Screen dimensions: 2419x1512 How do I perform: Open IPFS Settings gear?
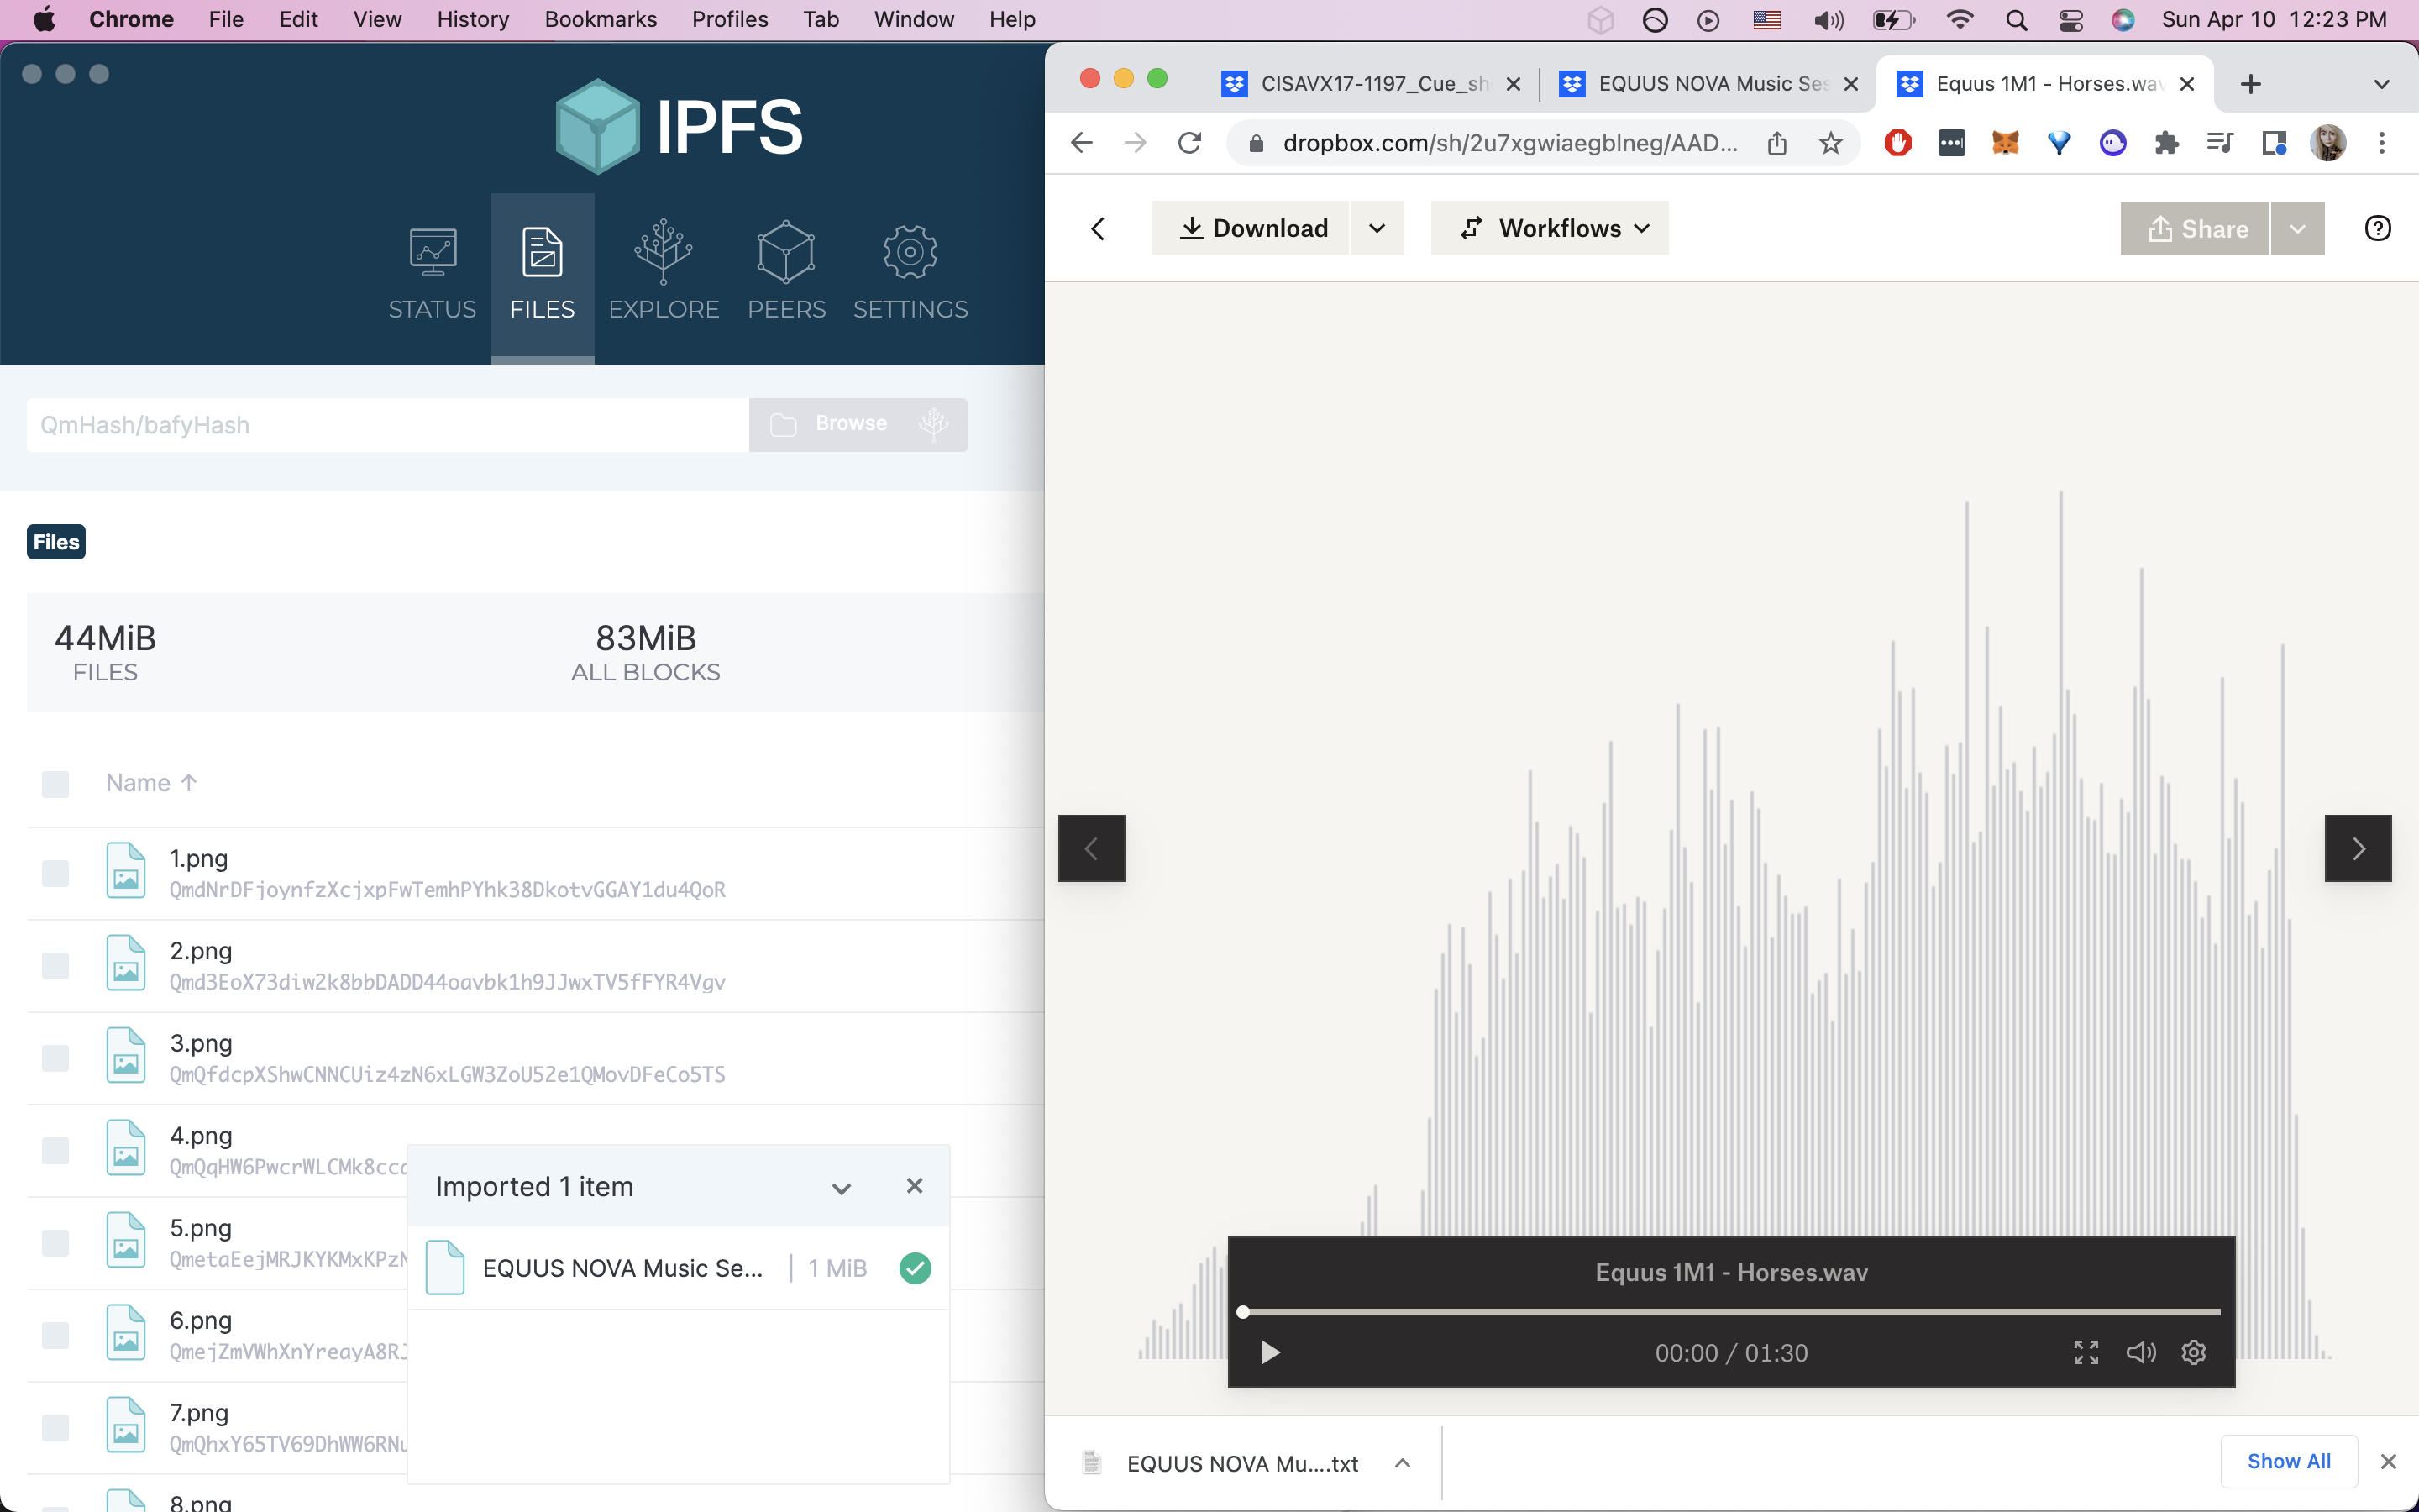tap(910, 271)
